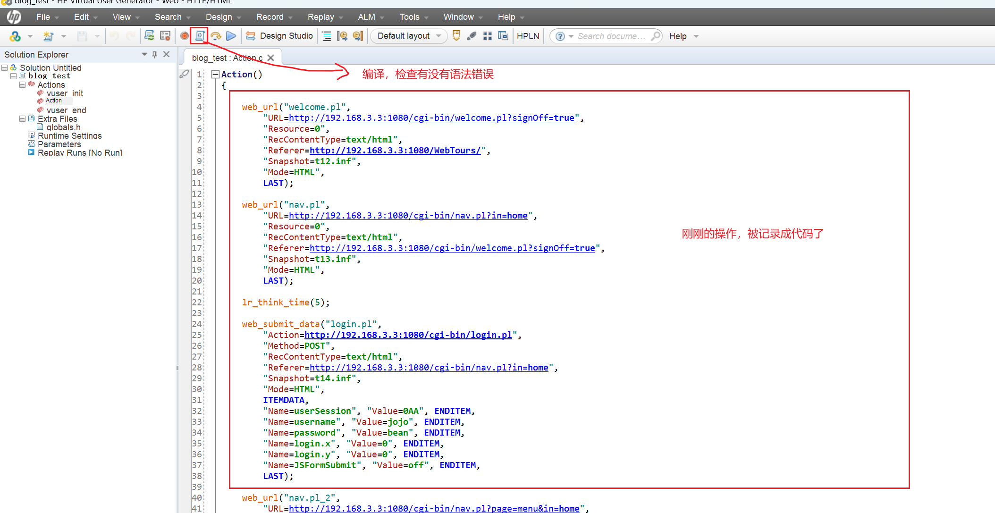Screen dimensions: 995x513
Task: Collapse the Extra Files tree node
Action: (x=22, y=119)
